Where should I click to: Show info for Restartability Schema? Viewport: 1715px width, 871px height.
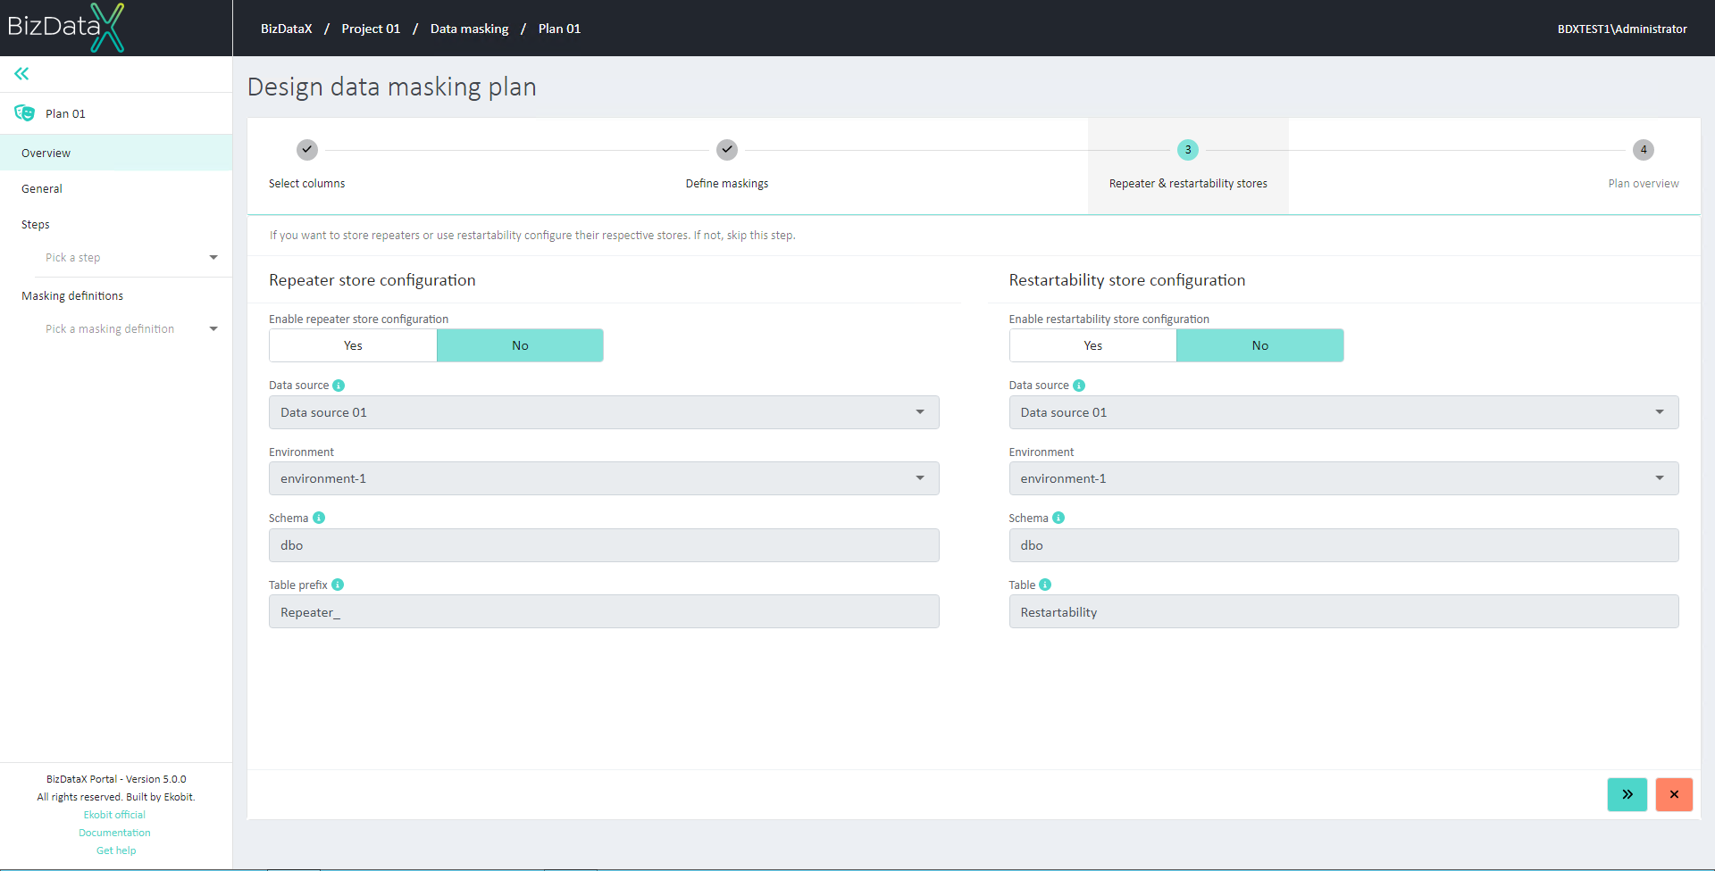(1058, 518)
